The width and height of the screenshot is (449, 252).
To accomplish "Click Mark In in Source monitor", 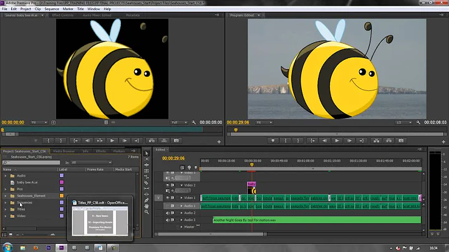I will tap(49, 140).
